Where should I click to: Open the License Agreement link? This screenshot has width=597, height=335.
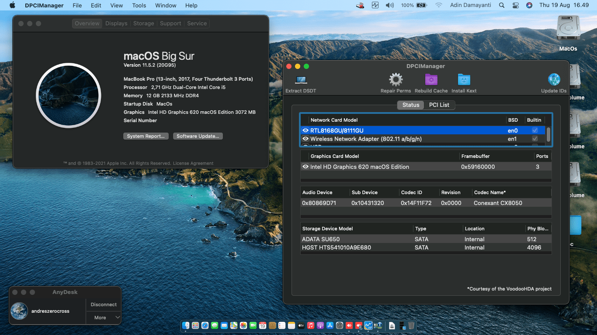point(193,163)
